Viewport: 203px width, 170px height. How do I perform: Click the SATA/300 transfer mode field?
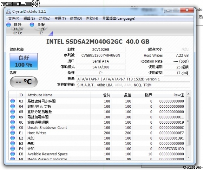(x=101, y=67)
